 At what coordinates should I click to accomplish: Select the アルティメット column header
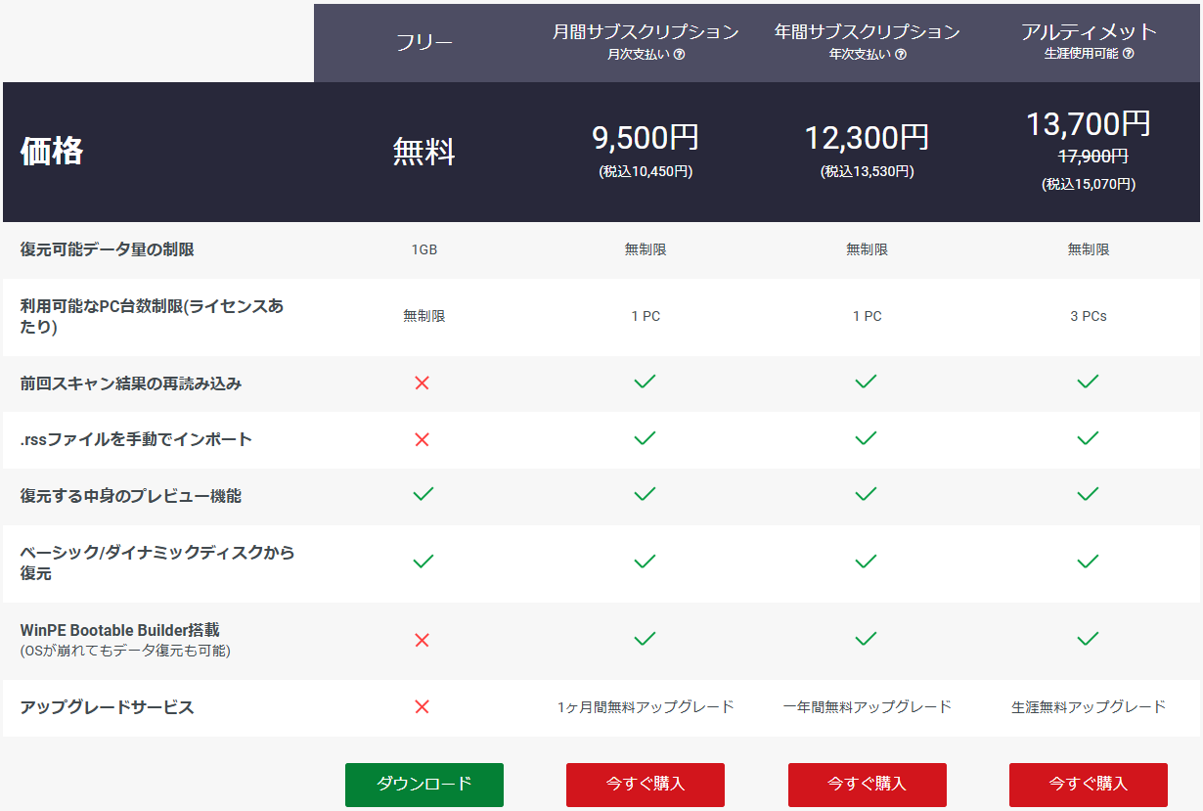[1089, 32]
